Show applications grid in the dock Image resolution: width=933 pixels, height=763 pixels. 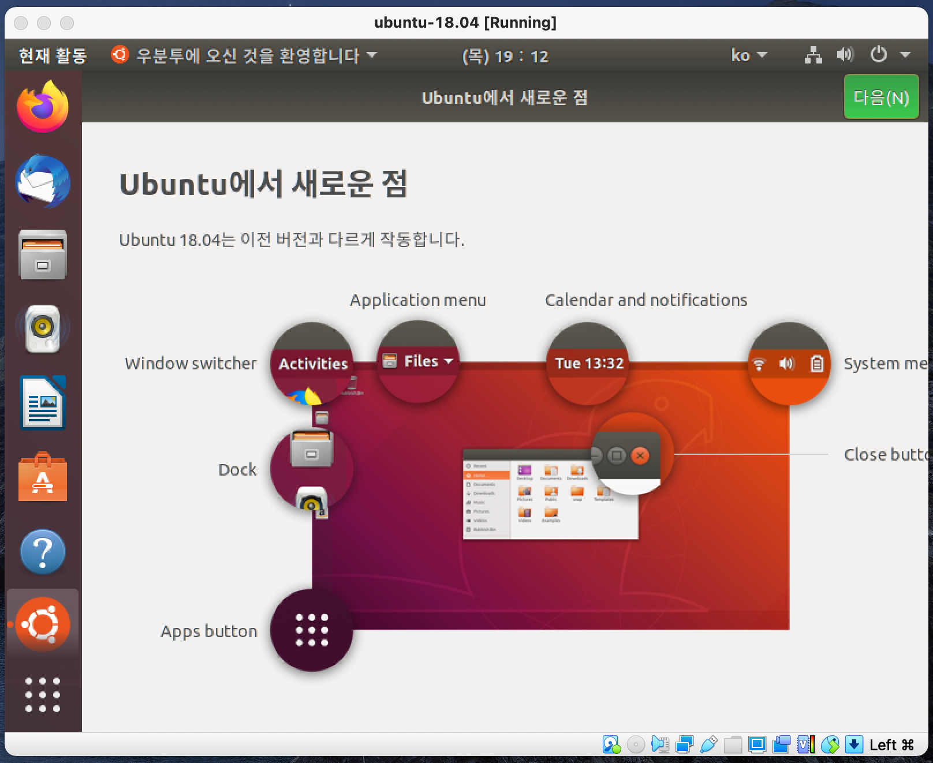(43, 695)
